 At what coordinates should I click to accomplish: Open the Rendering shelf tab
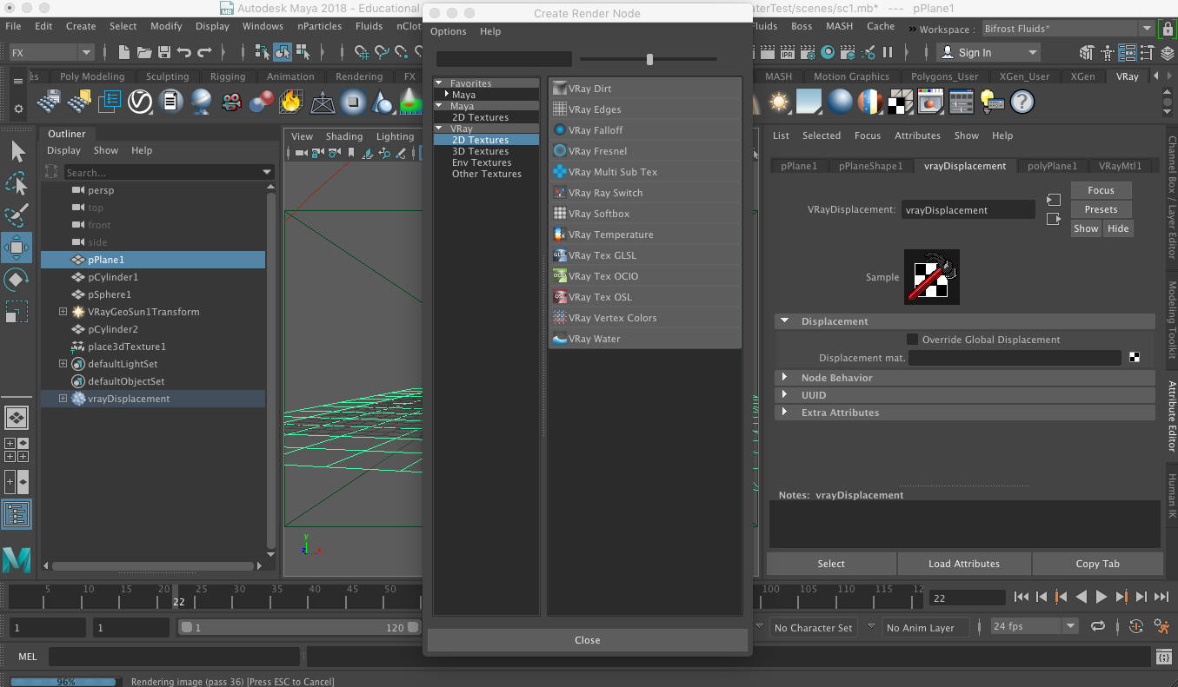pyautogui.click(x=359, y=76)
